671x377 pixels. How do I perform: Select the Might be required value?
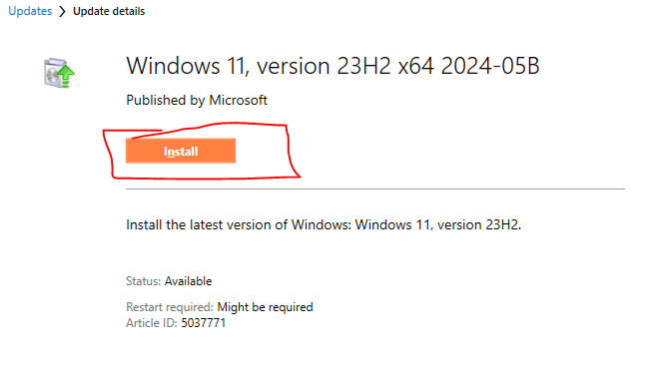(265, 307)
